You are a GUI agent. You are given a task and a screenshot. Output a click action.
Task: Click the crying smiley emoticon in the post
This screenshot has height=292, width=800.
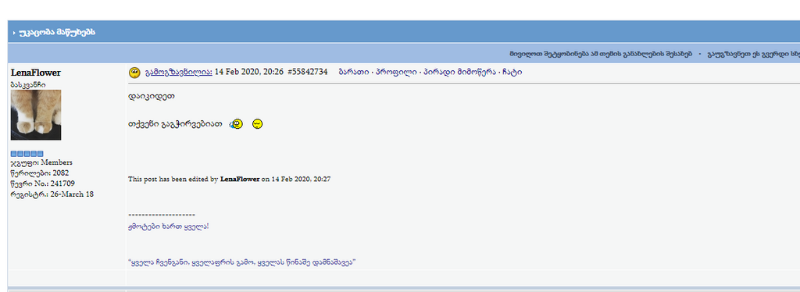pos(236,124)
